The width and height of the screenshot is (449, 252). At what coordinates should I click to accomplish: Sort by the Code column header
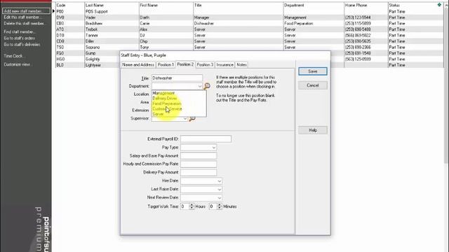70,5
